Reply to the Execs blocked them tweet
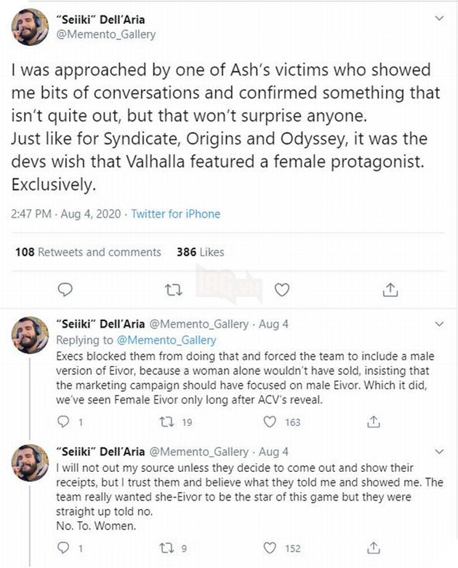This screenshot has height=568, width=458. pos(63,420)
